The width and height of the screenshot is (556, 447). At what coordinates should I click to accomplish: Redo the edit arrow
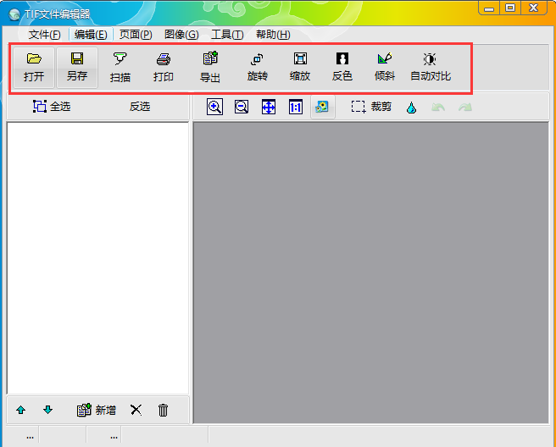pyautogui.click(x=465, y=107)
